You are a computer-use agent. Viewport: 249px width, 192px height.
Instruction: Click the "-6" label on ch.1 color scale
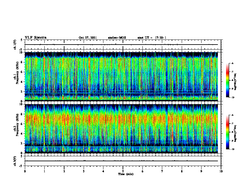click(x=232, y=63)
